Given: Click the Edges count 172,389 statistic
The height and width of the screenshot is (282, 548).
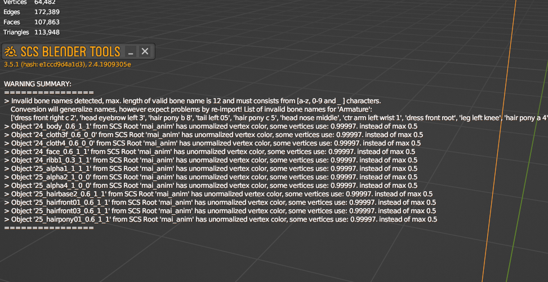Looking at the screenshot, I should (32, 12).
